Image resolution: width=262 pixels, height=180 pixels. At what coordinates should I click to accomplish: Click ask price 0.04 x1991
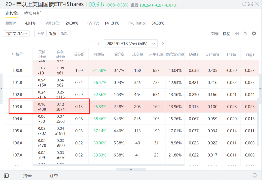[61, 131]
